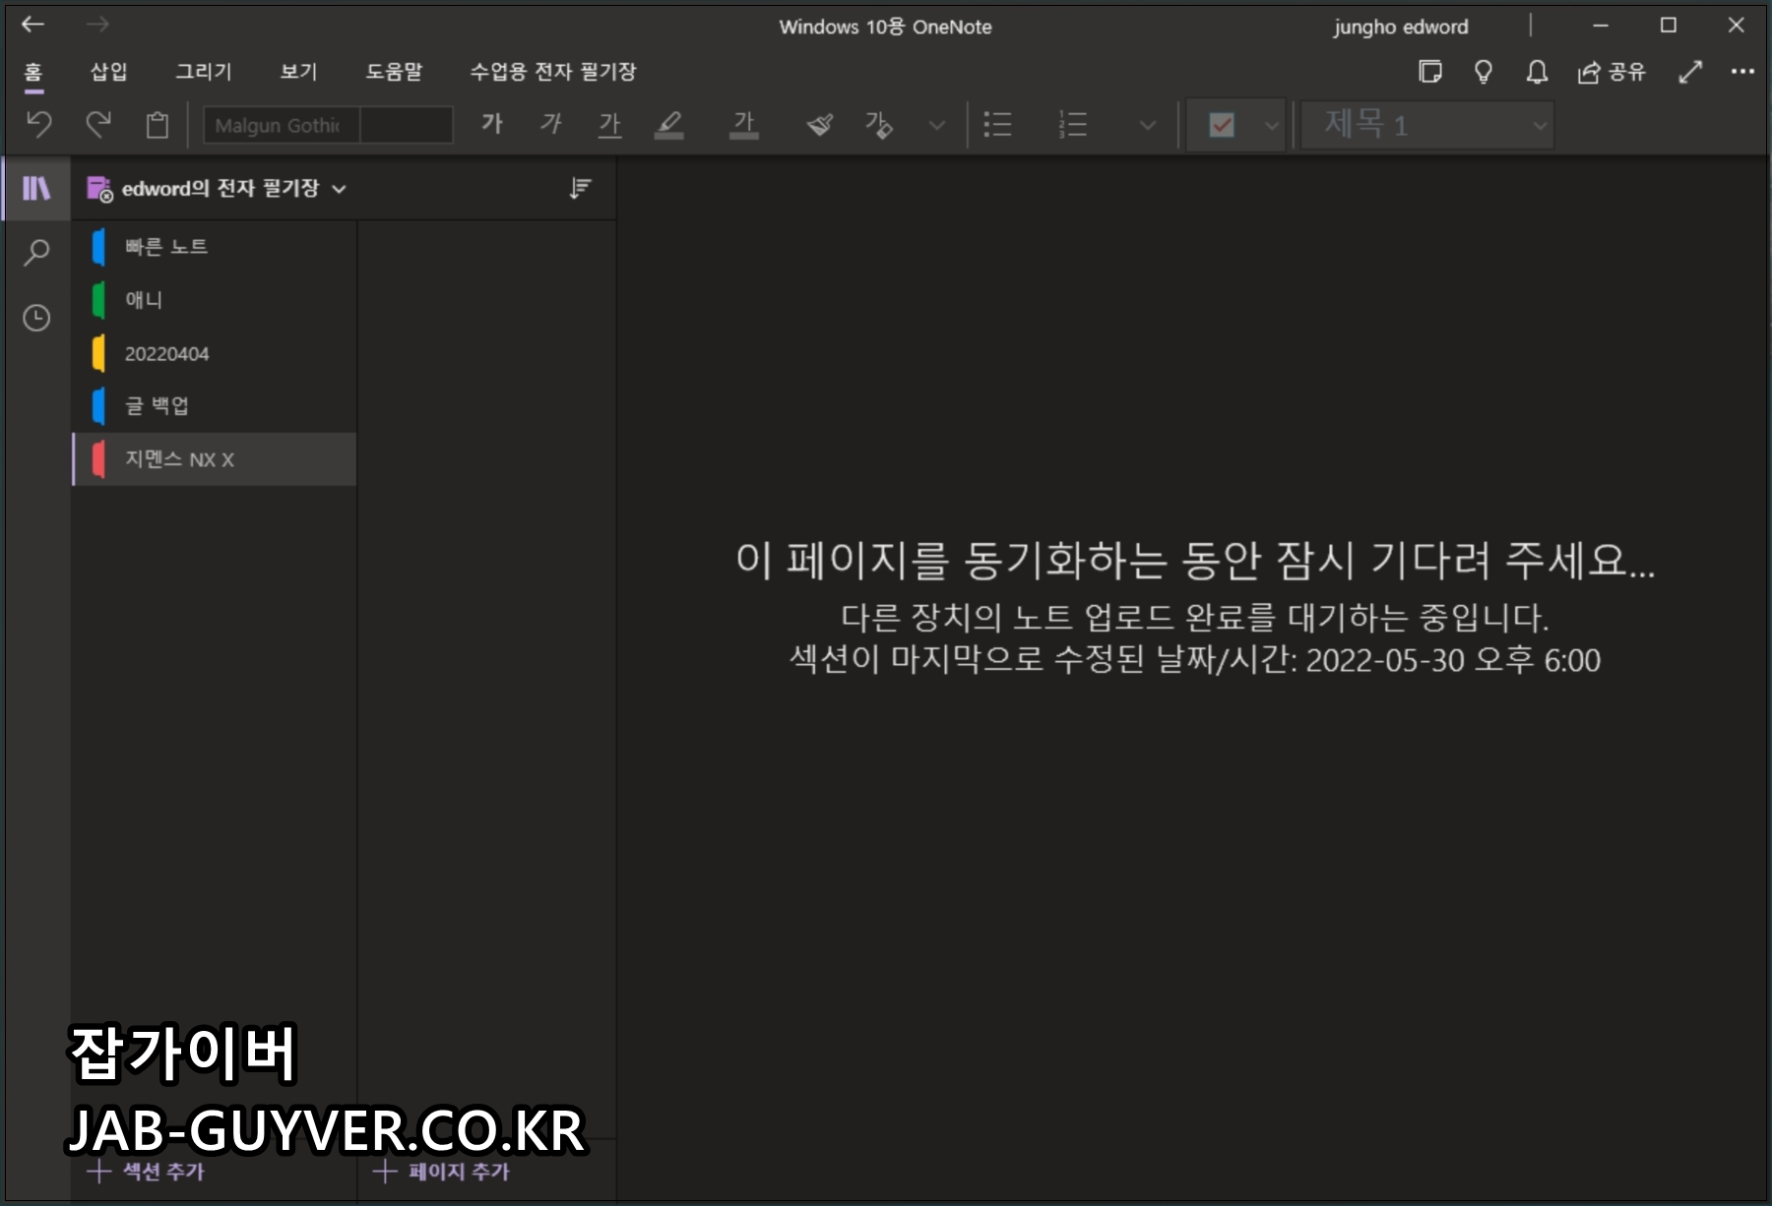Viewport: 1772px width, 1206px height.
Task: Select the 지멘스 NX X section
Action: [x=215, y=459]
